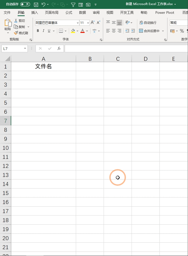Click the insert function fx icon
This screenshot has height=256, width=188.
pyautogui.click(x=59, y=48)
